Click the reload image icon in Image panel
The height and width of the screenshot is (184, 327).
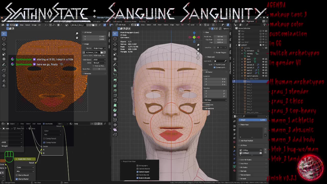104,52
